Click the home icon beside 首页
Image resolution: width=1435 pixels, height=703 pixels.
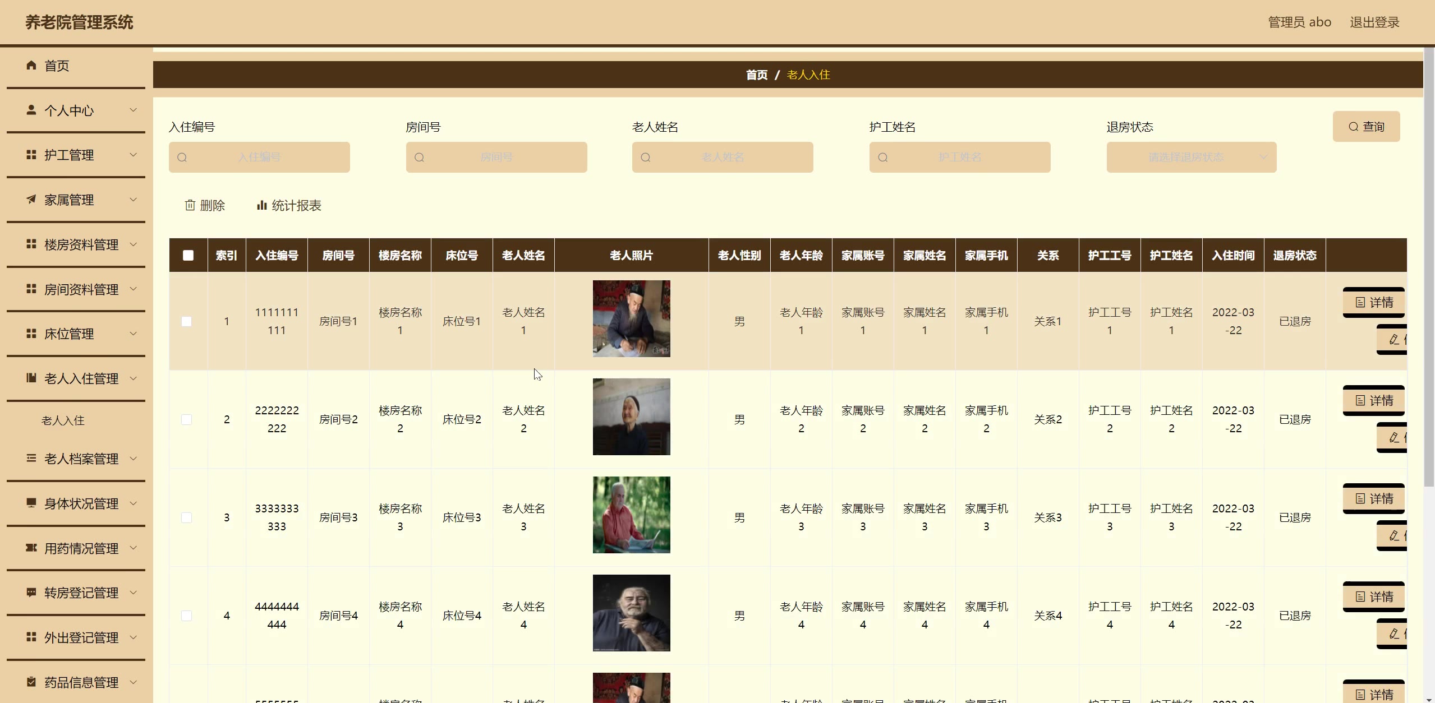[31, 65]
